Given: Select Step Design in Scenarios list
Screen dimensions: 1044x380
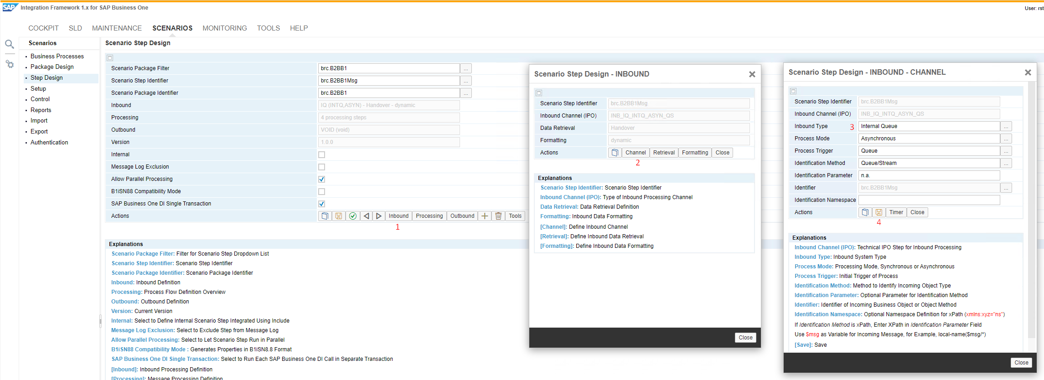Looking at the screenshot, I should coord(47,78).
